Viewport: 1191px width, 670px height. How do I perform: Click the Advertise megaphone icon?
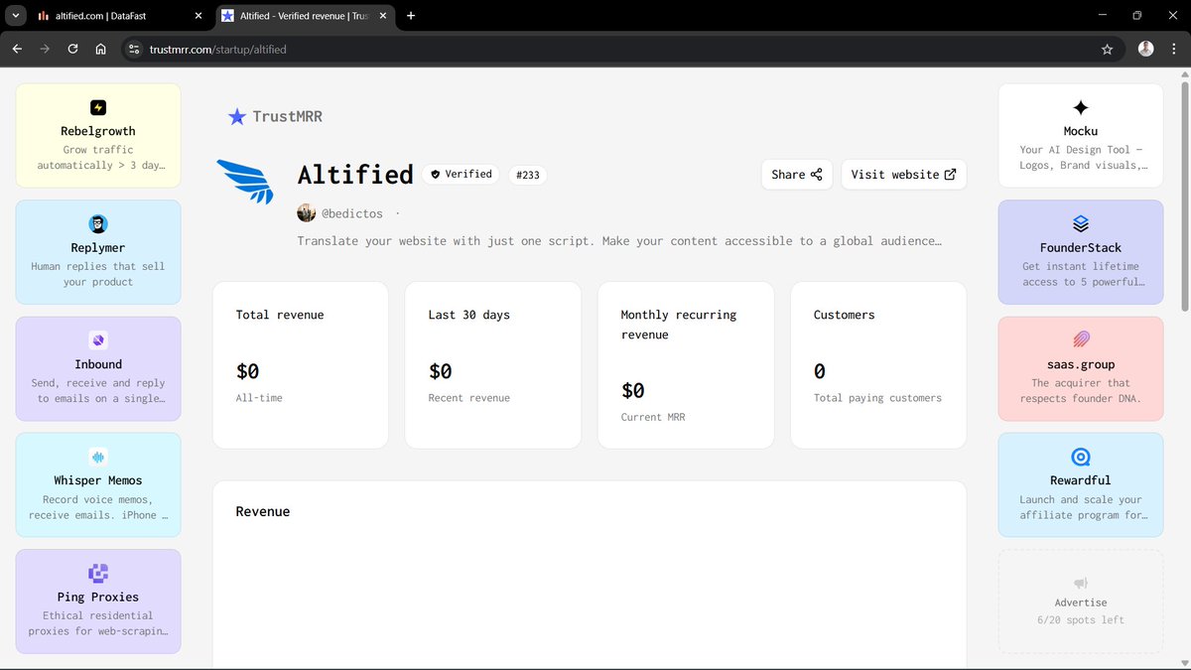point(1081,584)
